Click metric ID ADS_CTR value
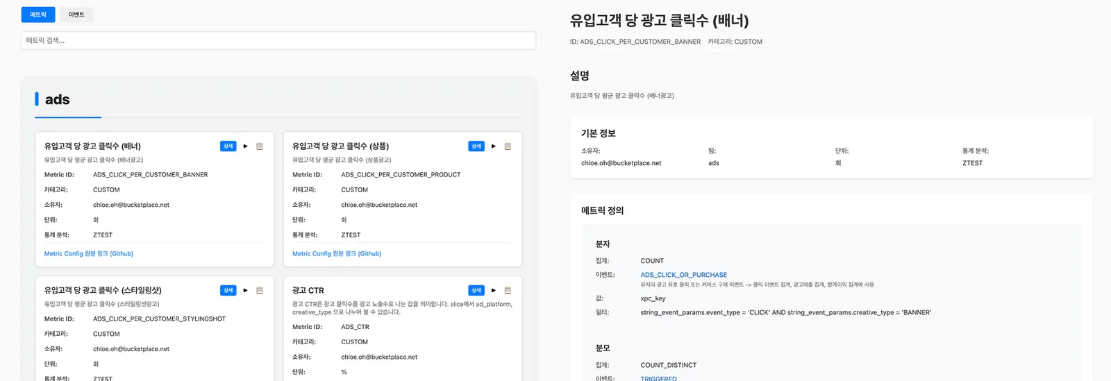The image size is (1111, 381). click(x=356, y=327)
